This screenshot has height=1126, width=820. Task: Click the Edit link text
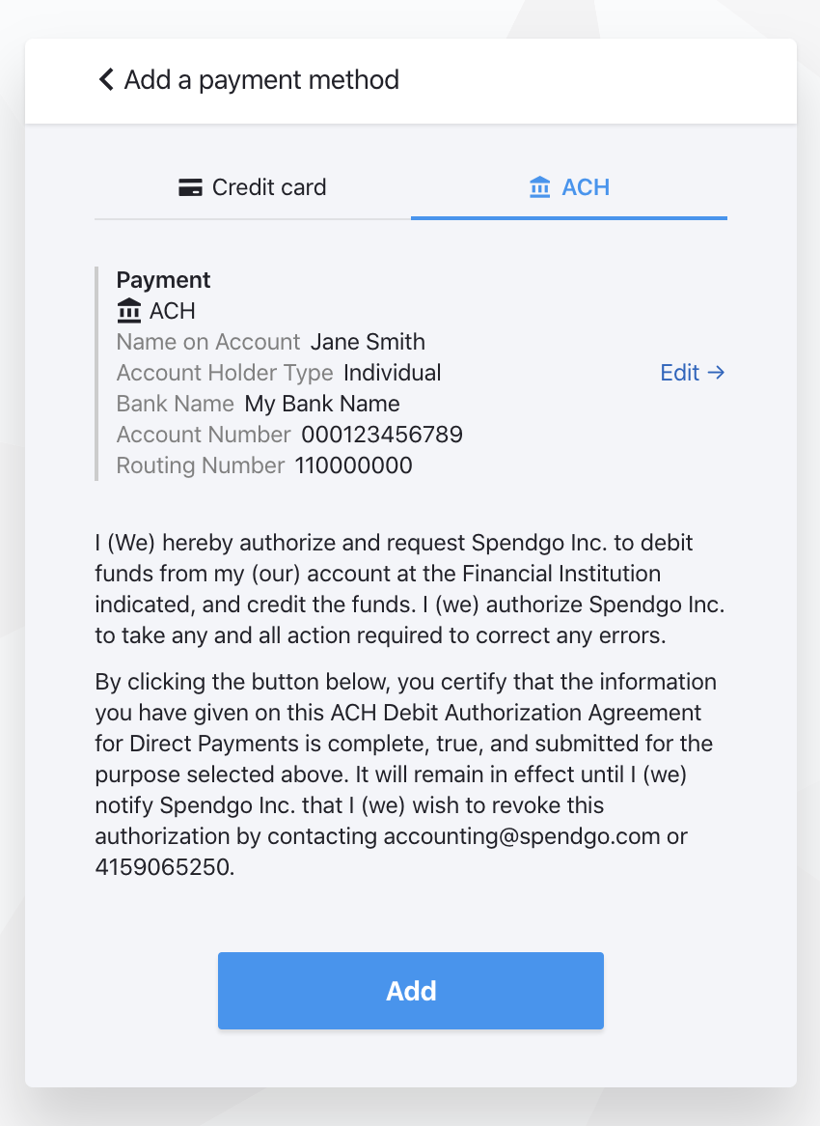[x=679, y=373]
